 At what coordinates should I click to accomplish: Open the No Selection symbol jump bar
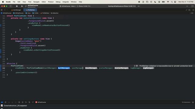tap(55, 13)
